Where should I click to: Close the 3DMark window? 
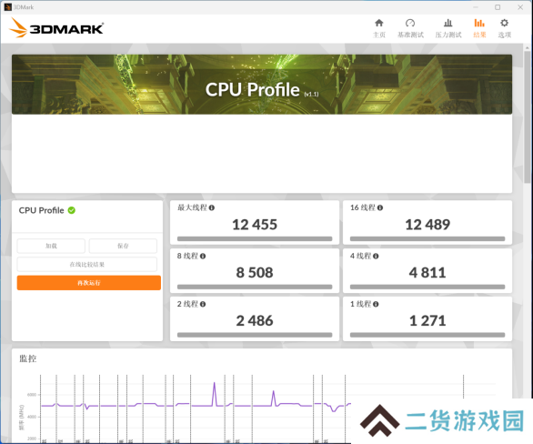pyautogui.click(x=520, y=7)
